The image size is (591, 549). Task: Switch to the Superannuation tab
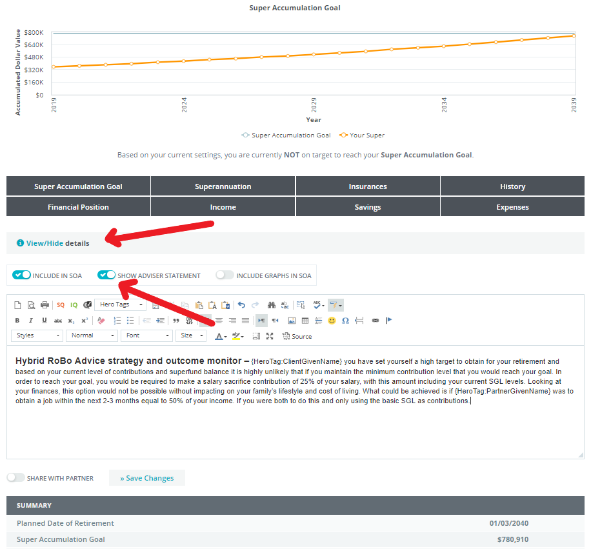click(x=223, y=186)
